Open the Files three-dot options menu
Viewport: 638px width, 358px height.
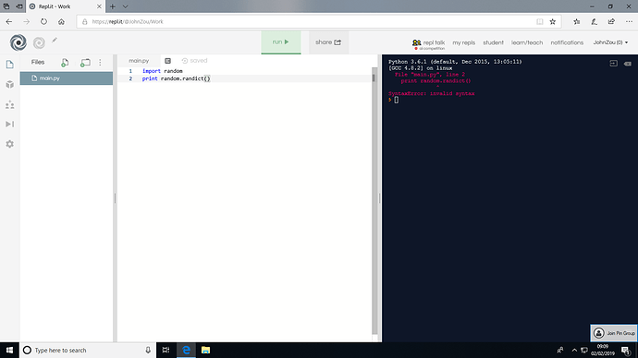tap(100, 63)
